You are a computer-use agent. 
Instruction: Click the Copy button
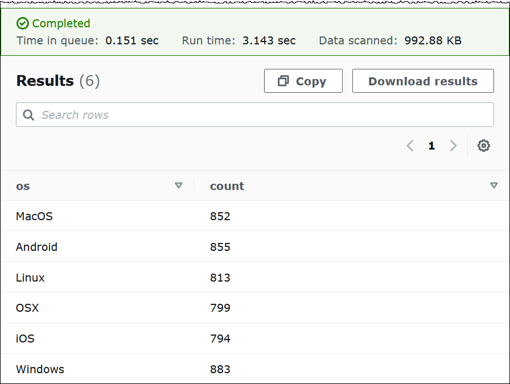pos(303,81)
